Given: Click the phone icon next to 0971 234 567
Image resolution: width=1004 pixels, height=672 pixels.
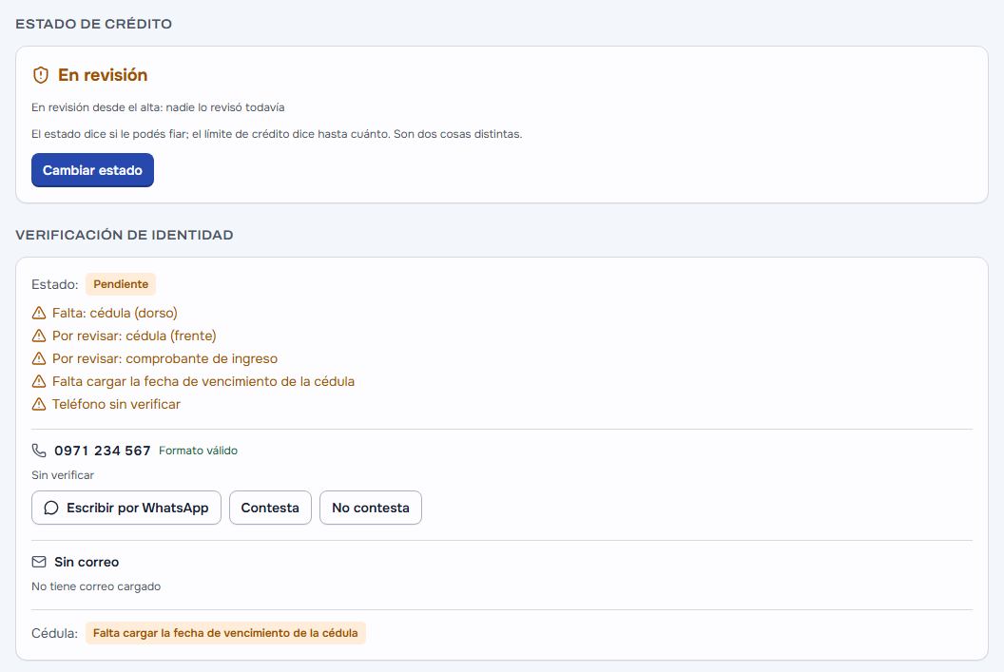Looking at the screenshot, I should coord(39,451).
